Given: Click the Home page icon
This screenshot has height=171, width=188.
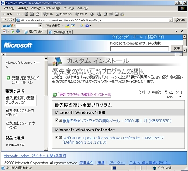Looking at the screenshot, I should click(x=37, y=14).
